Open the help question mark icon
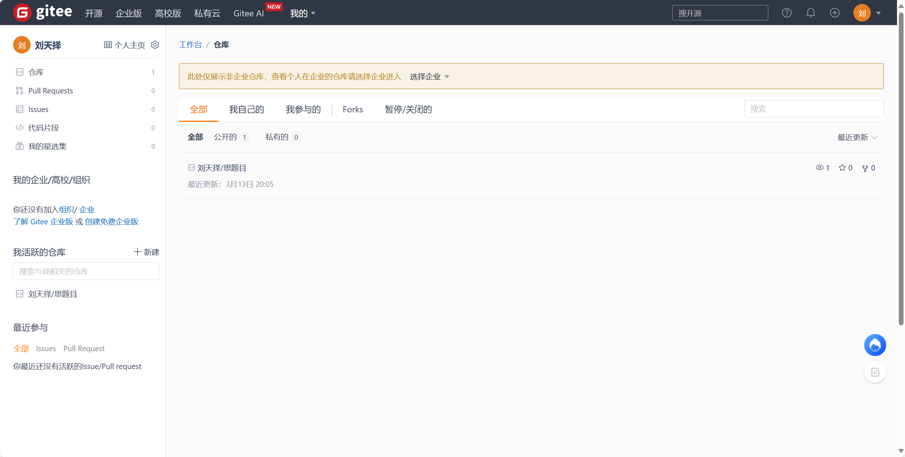Viewport: 905px width, 457px height. pyautogui.click(x=786, y=13)
